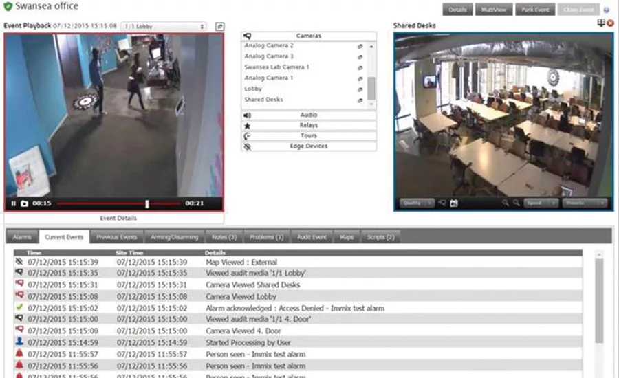Click the help question mark icon
619x378 pixels.
607,10
